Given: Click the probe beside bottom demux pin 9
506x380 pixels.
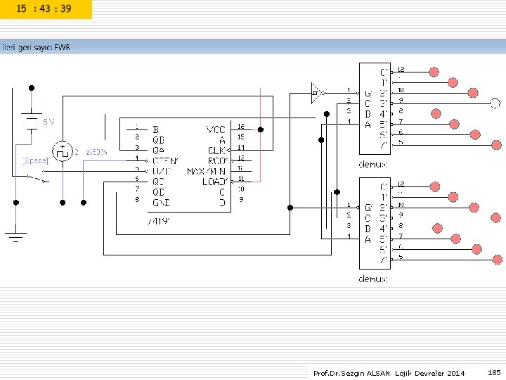Looking at the screenshot, I should (x=495, y=217).
